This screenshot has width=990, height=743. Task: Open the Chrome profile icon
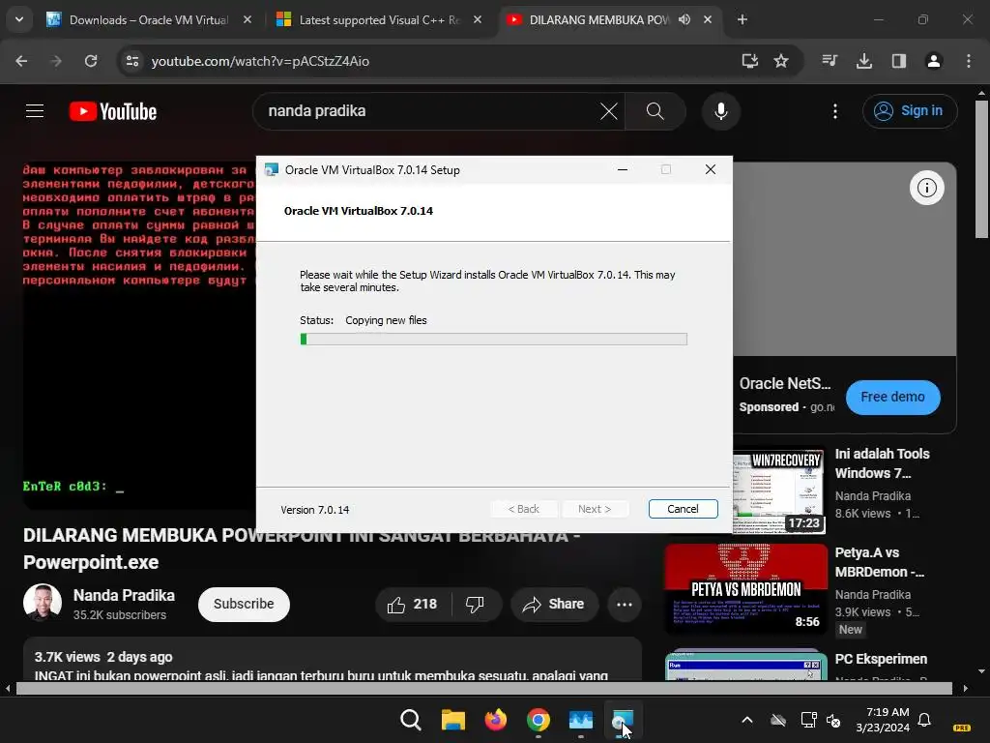point(934,61)
